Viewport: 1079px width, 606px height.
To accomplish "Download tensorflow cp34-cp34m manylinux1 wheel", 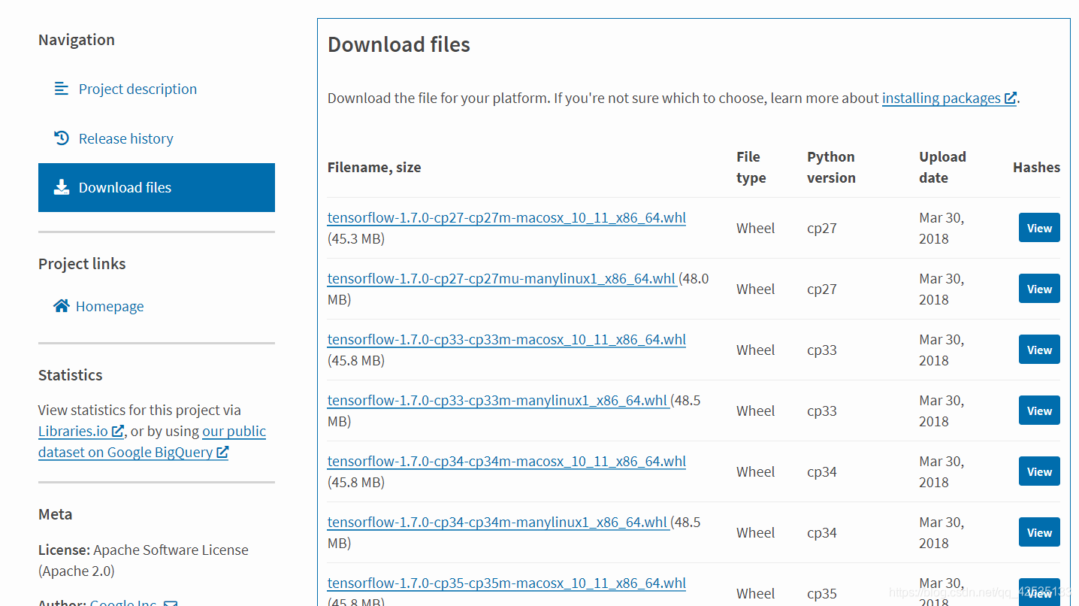I will pos(497,522).
